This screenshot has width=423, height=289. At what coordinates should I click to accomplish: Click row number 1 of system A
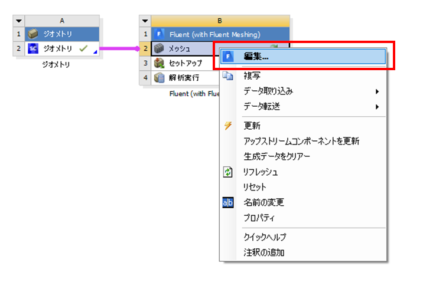[x=19, y=34]
